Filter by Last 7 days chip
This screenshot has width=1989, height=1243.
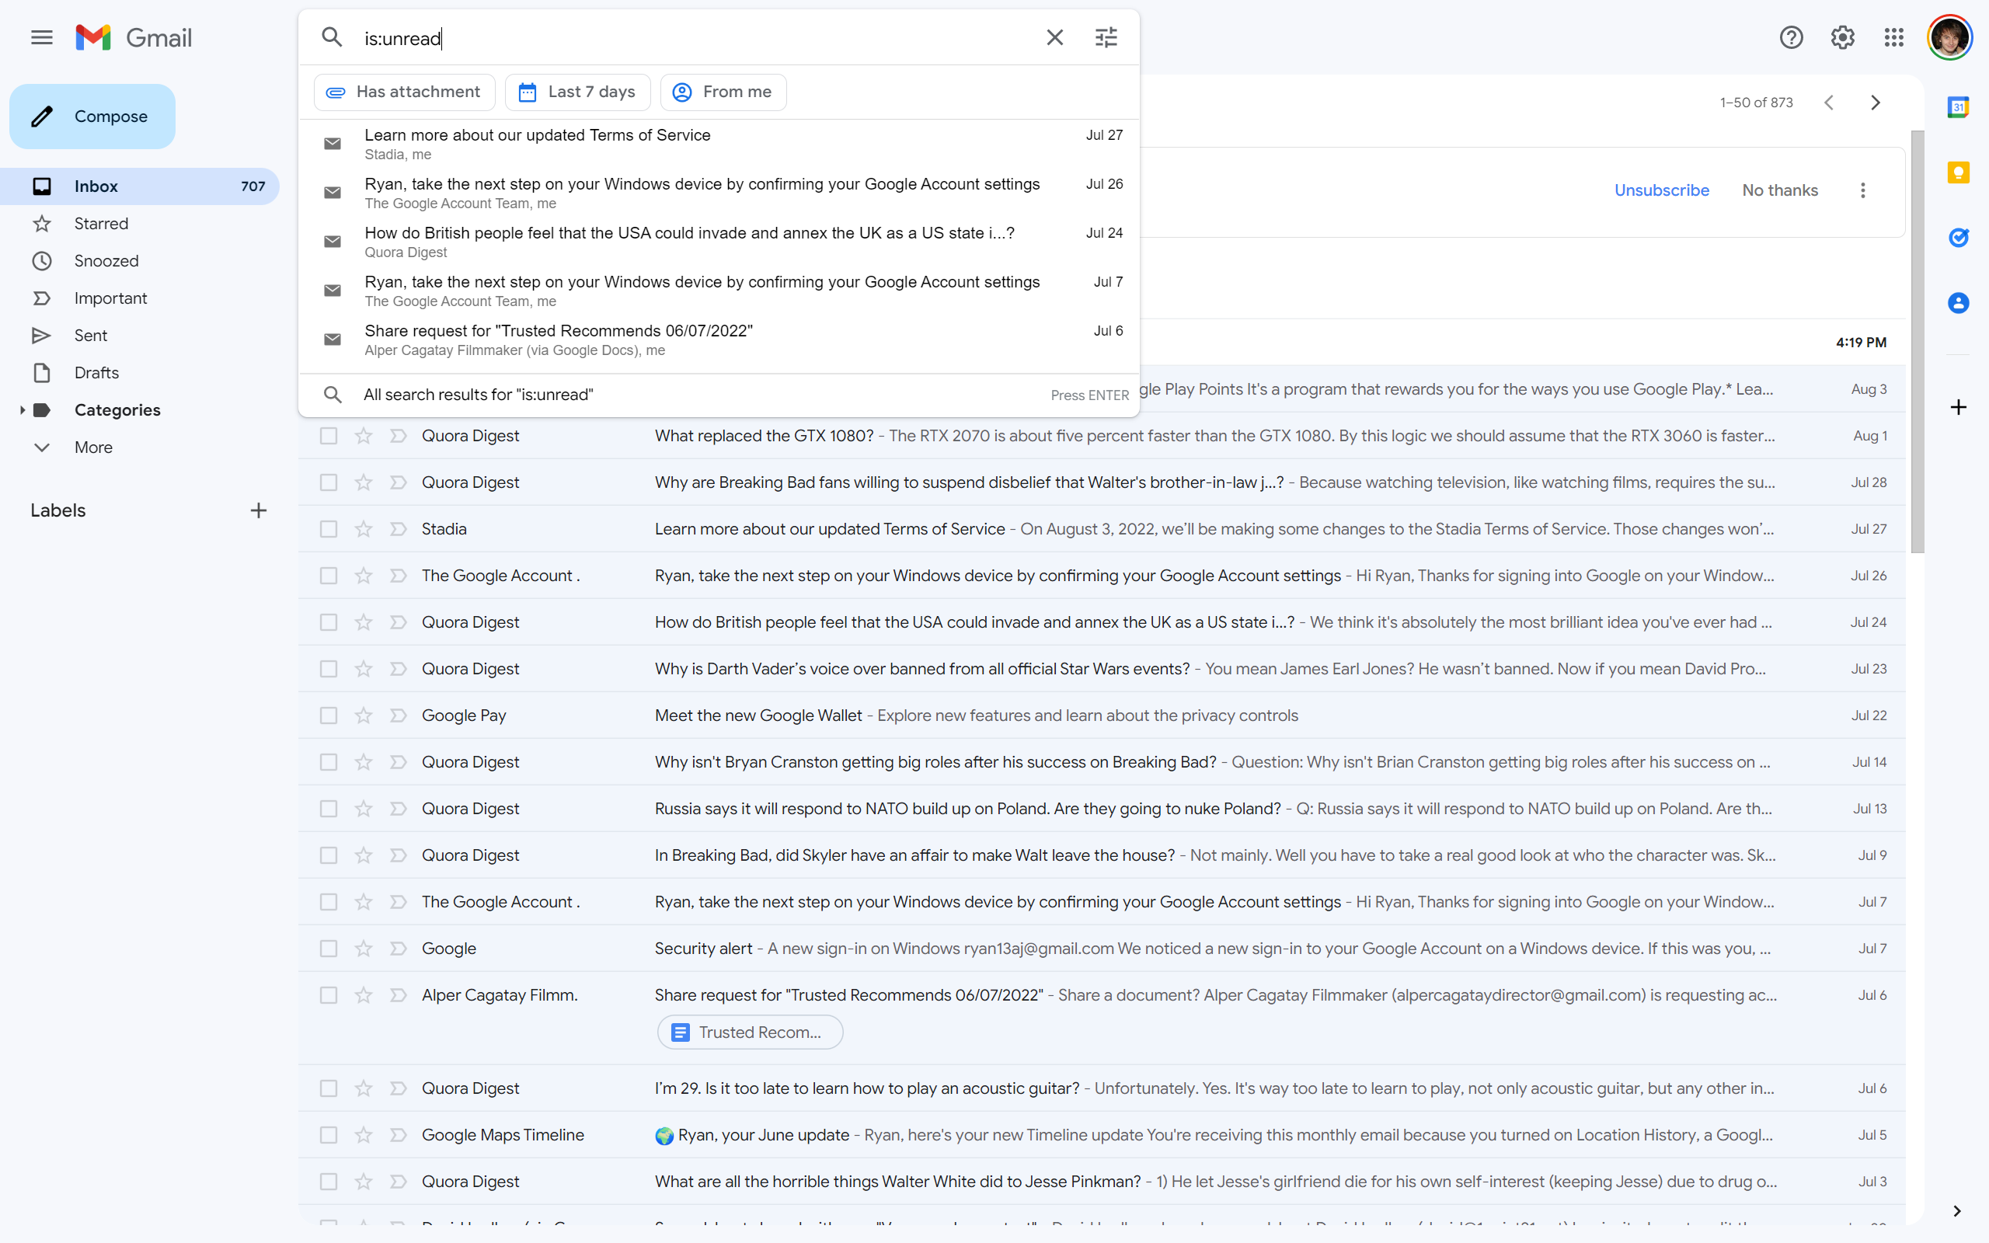(577, 92)
